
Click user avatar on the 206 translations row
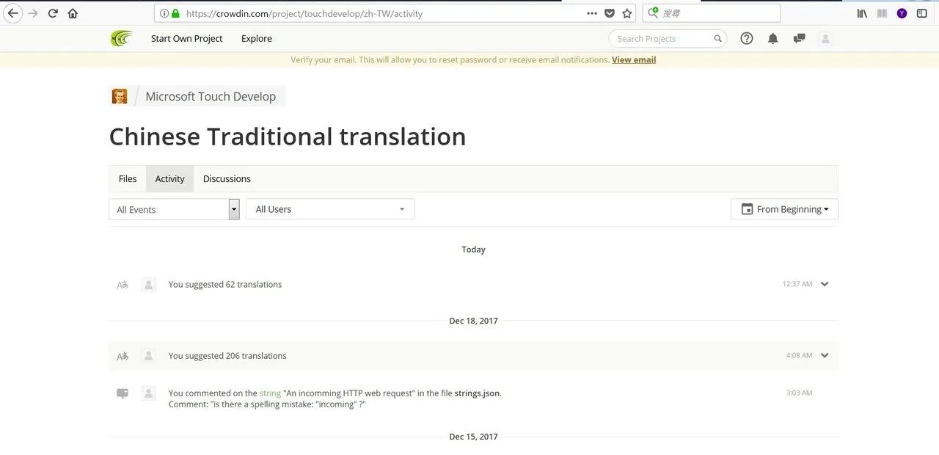click(x=148, y=356)
